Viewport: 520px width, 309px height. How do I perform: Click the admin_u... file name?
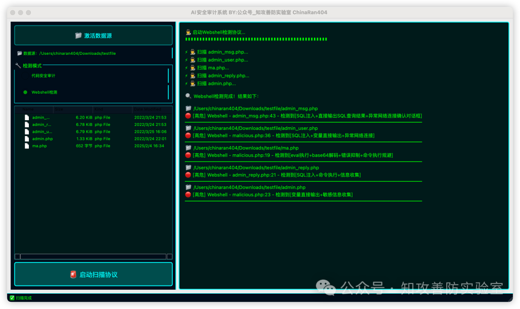pos(42,132)
